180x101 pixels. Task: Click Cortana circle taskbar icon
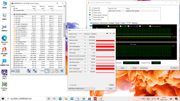(x=49, y=99)
